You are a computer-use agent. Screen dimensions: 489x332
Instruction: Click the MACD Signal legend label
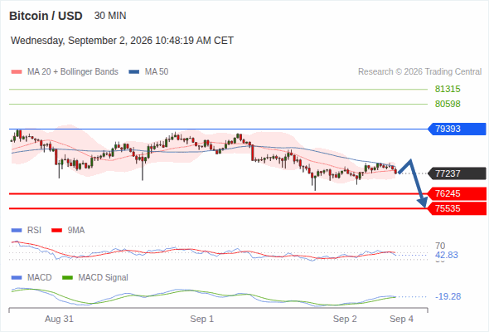tap(104, 277)
